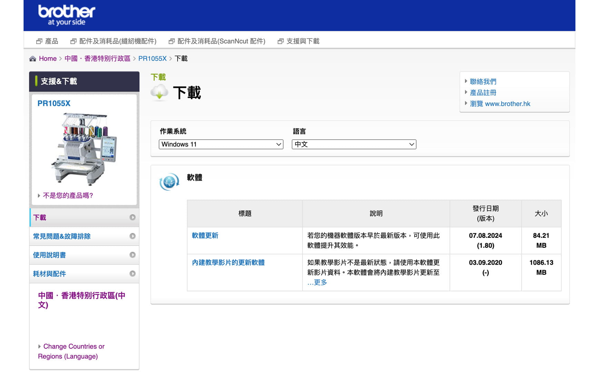
Task: Open the 軟體更新 download link
Action: click(x=205, y=235)
